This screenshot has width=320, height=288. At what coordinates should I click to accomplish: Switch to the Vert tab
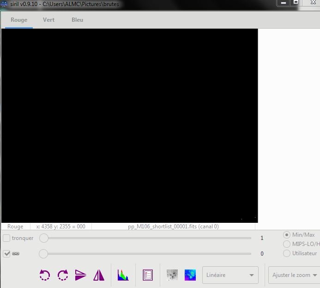tap(48, 20)
